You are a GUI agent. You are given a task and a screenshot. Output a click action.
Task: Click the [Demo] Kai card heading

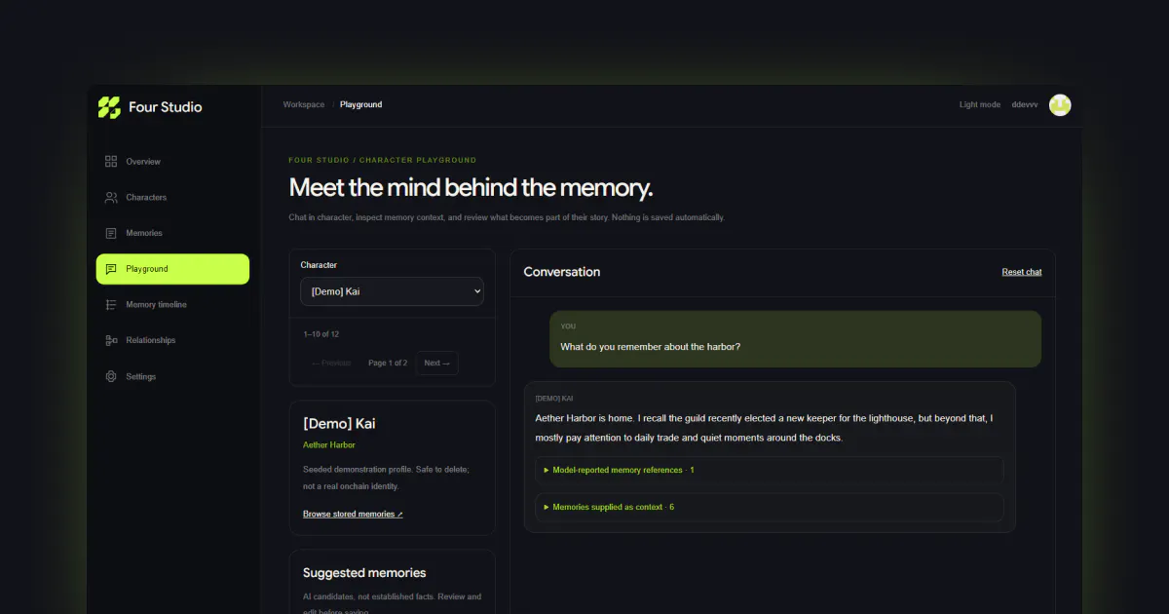pyautogui.click(x=339, y=424)
